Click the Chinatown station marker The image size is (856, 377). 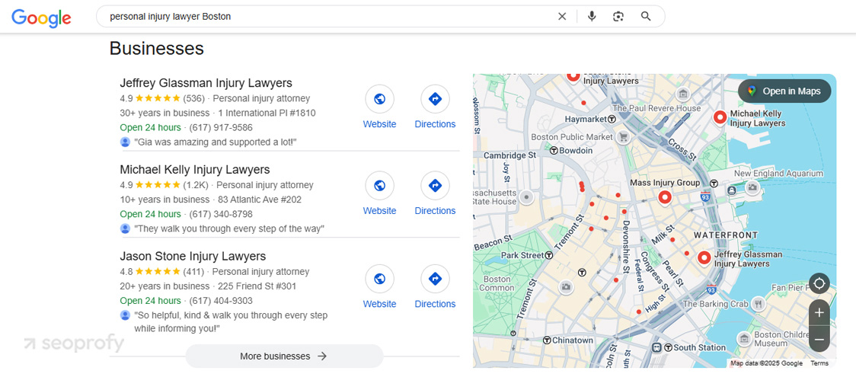(x=547, y=340)
